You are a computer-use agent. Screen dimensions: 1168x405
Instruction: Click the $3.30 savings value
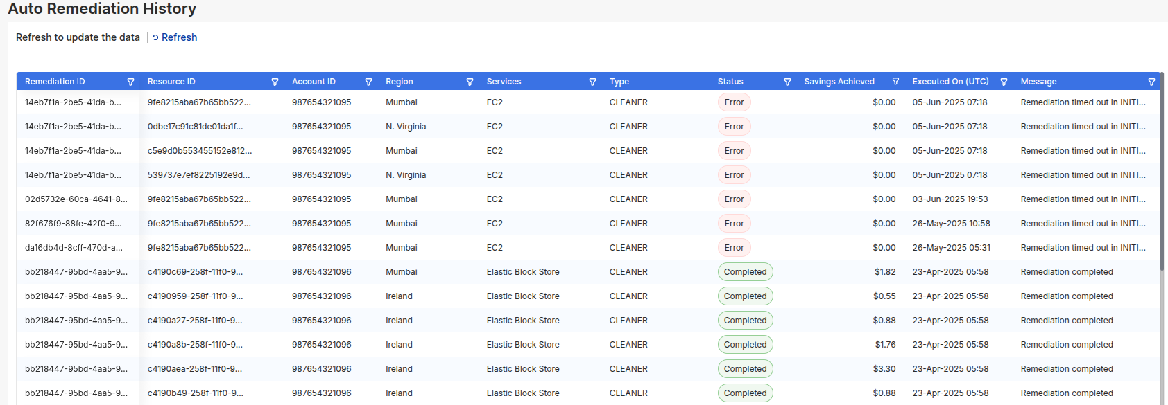(884, 369)
